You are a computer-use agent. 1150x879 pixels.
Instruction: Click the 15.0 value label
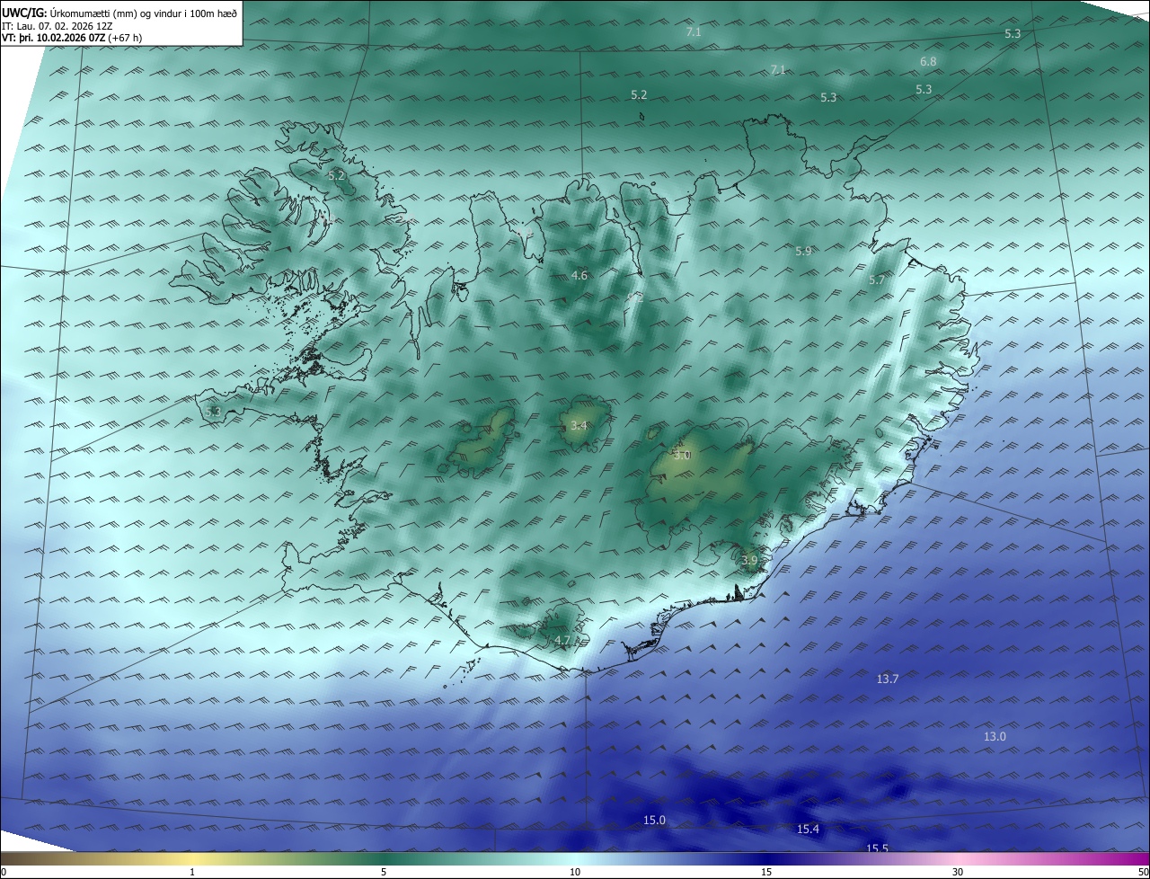(x=654, y=820)
